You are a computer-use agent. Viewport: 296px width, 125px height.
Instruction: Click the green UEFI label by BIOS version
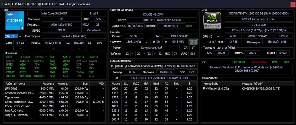pos(189,26)
